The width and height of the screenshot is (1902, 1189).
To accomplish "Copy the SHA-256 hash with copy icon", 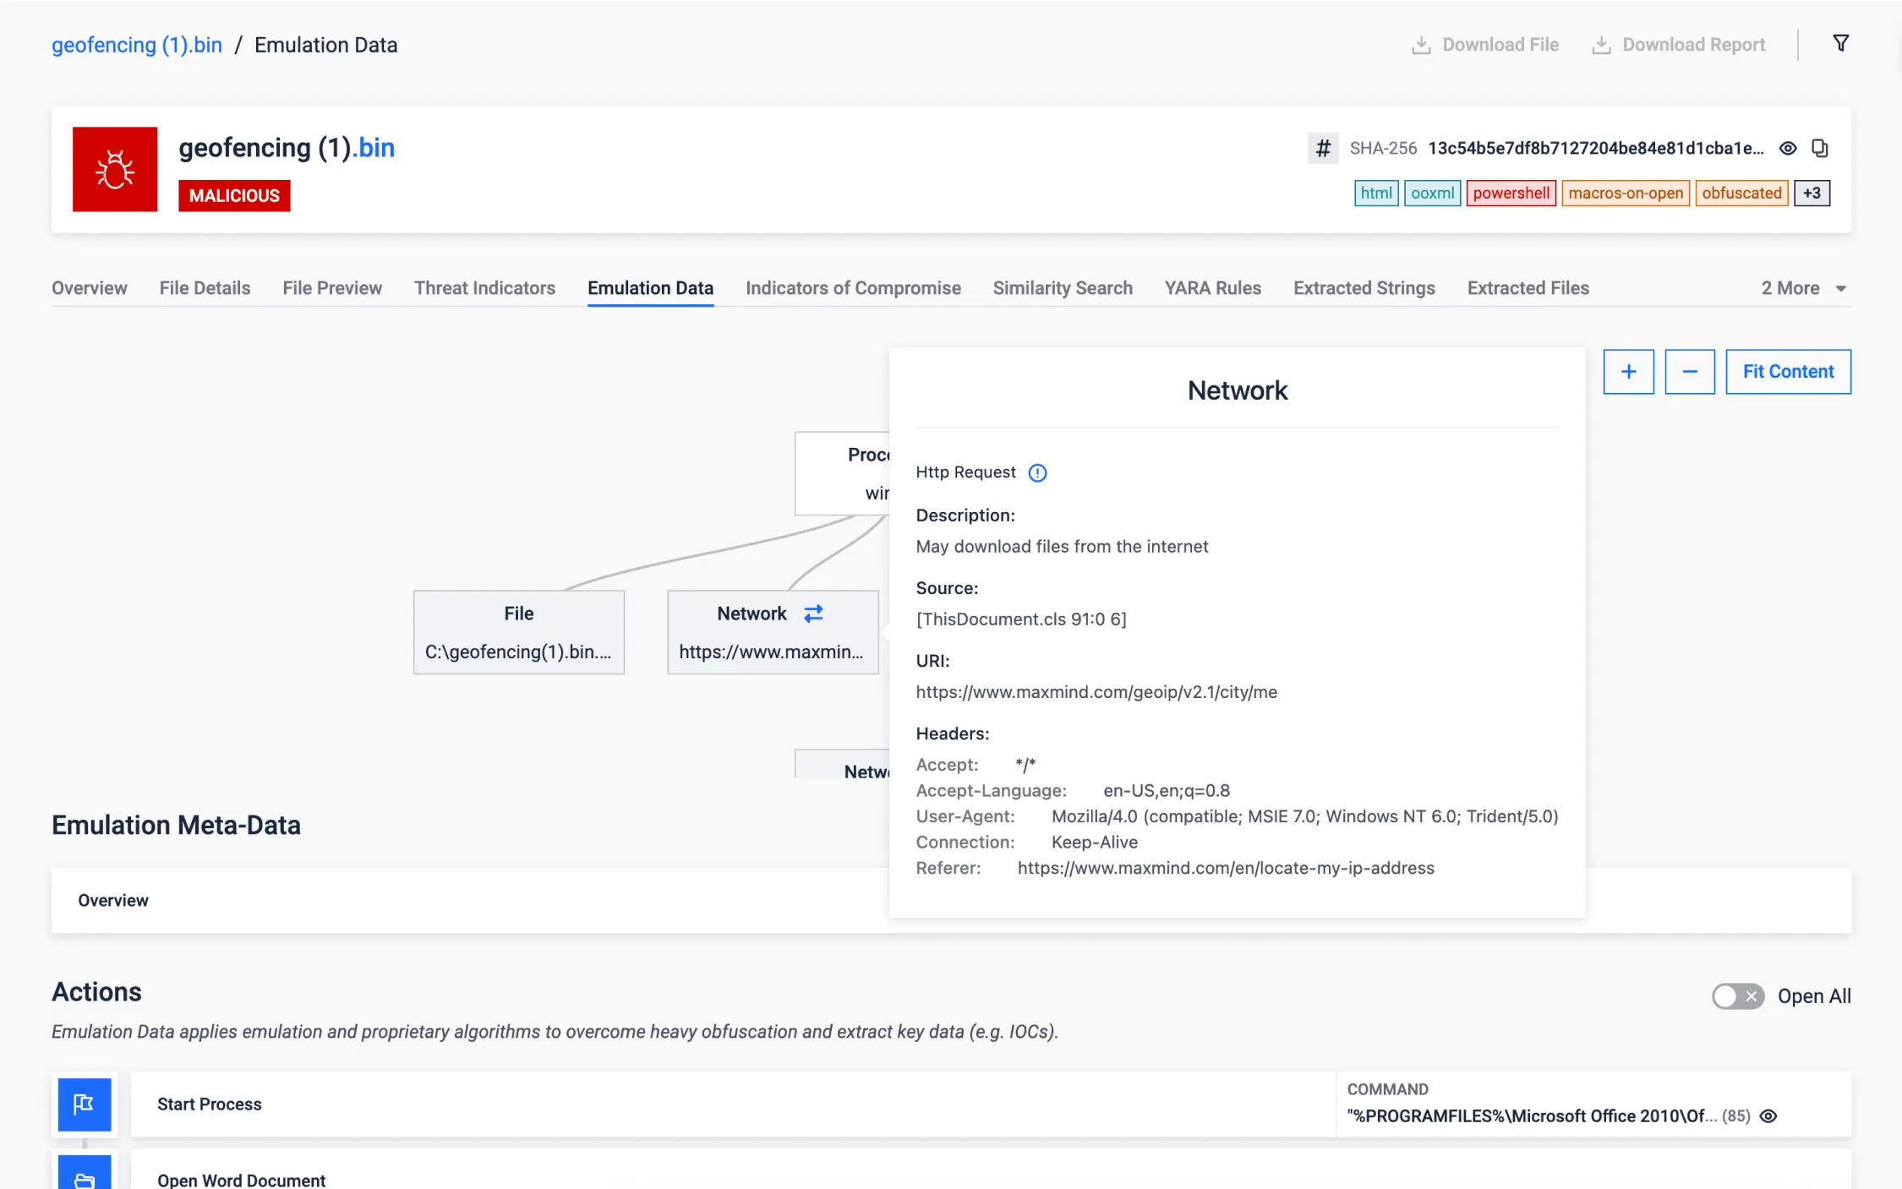I will (1820, 148).
